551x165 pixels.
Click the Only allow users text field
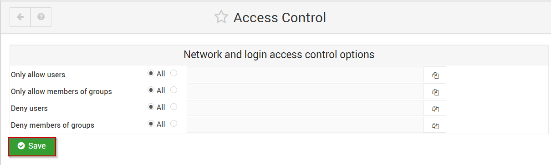(x=305, y=75)
